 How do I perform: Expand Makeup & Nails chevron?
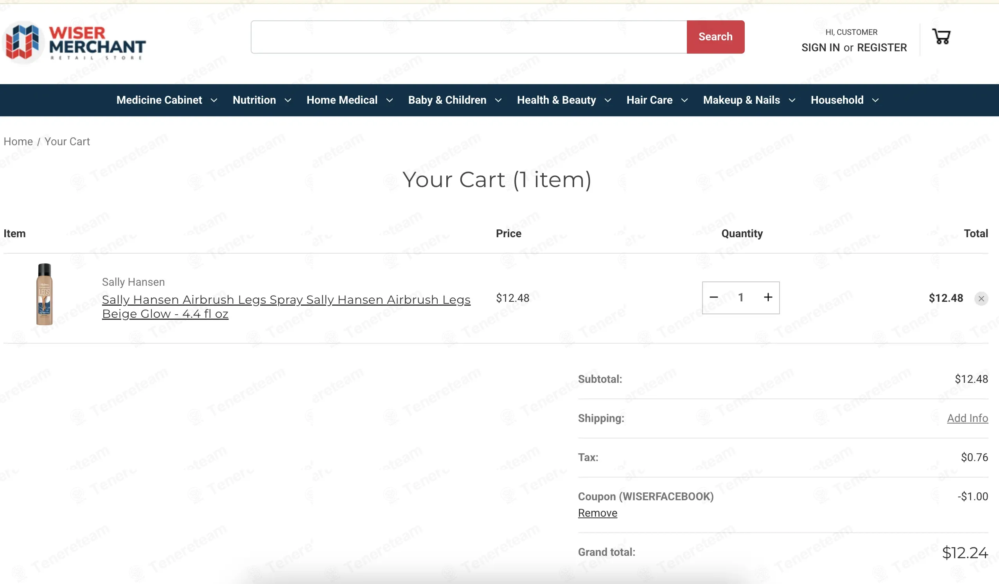792,100
